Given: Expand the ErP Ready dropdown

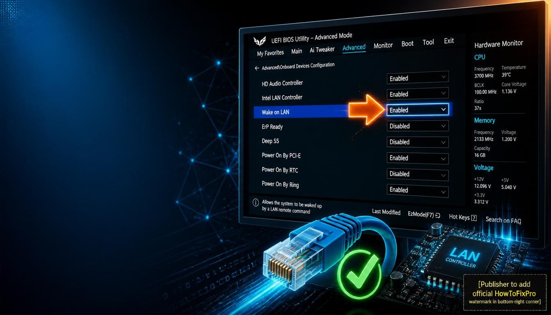Looking at the screenshot, I should click(417, 126).
